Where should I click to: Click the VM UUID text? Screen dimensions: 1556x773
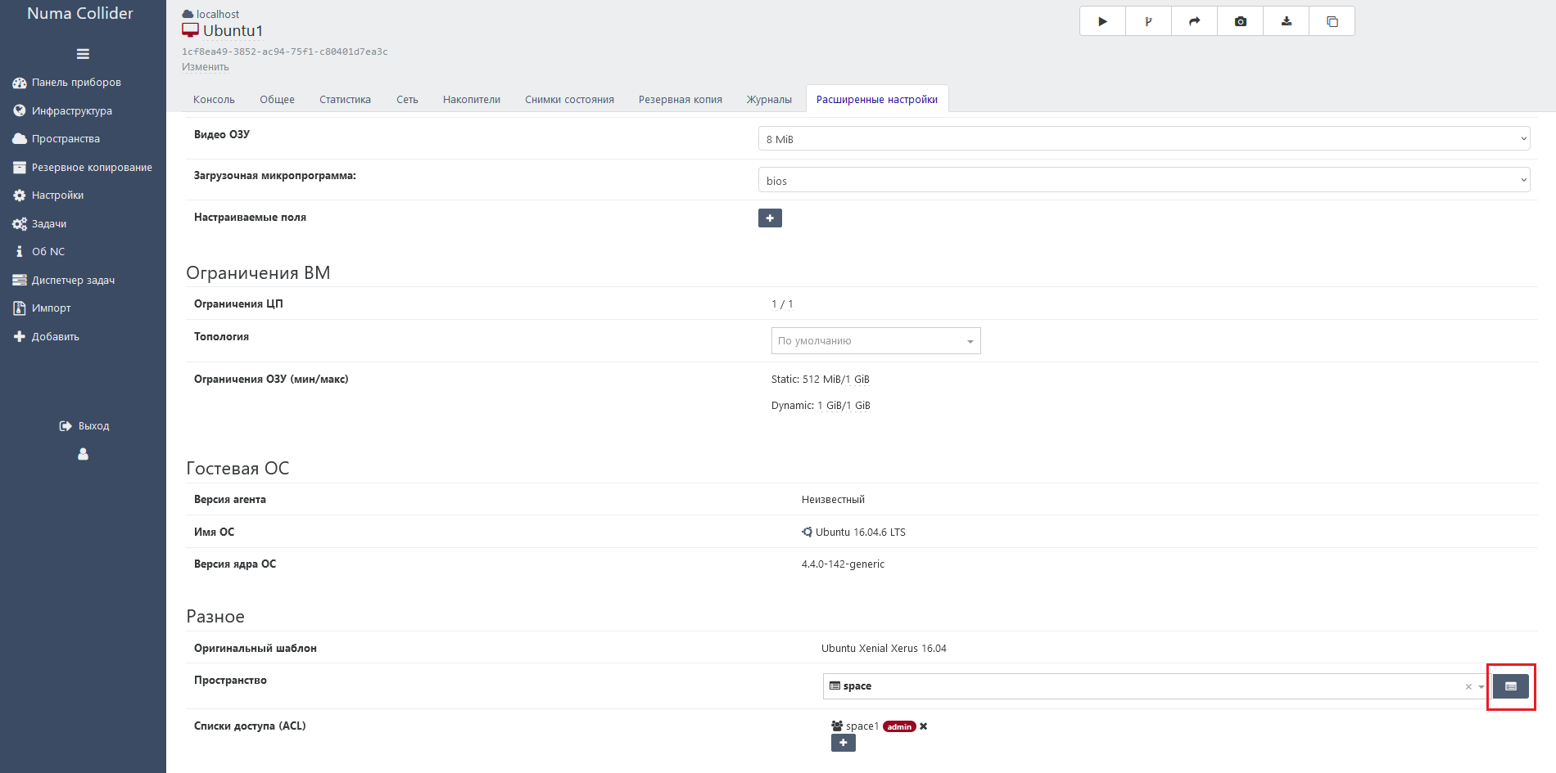pos(284,52)
